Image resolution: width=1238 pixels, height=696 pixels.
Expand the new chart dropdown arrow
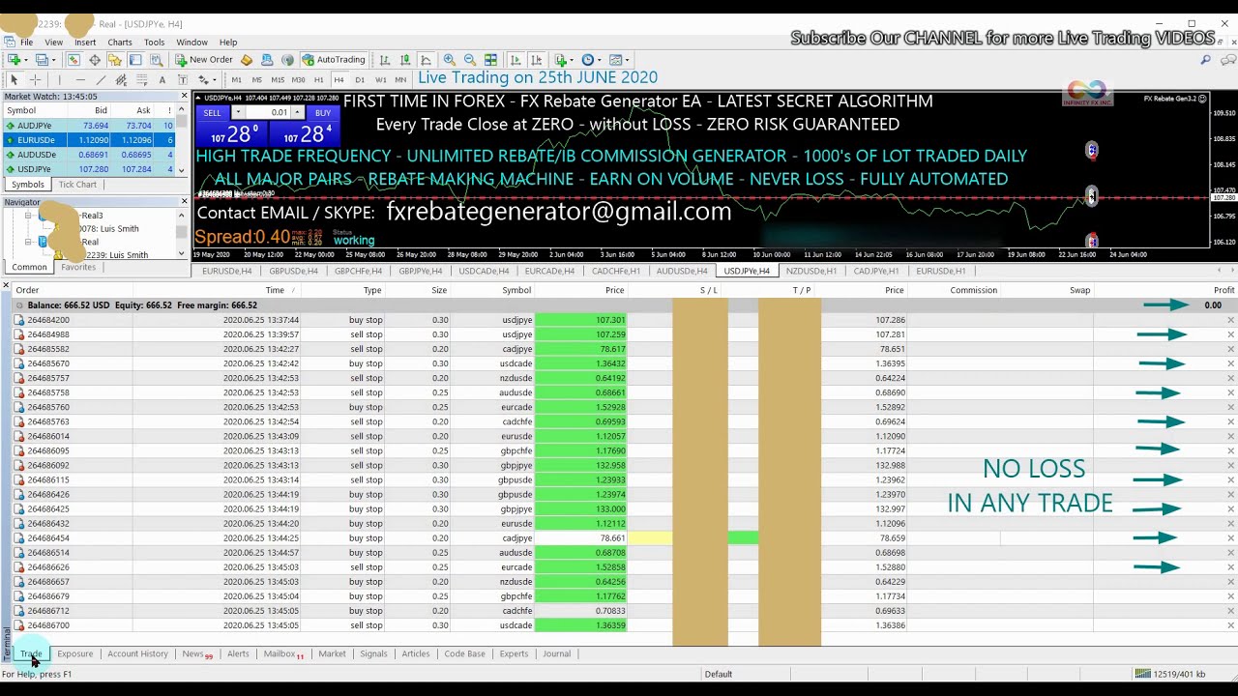tap(25, 60)
